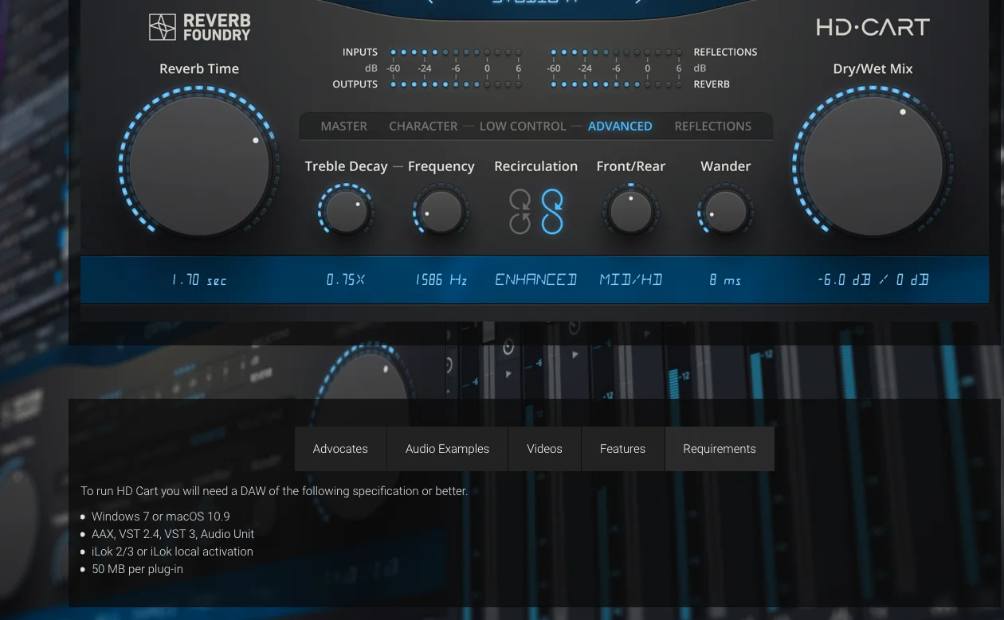Click the Reverb Time knob

tap(199, 166)
